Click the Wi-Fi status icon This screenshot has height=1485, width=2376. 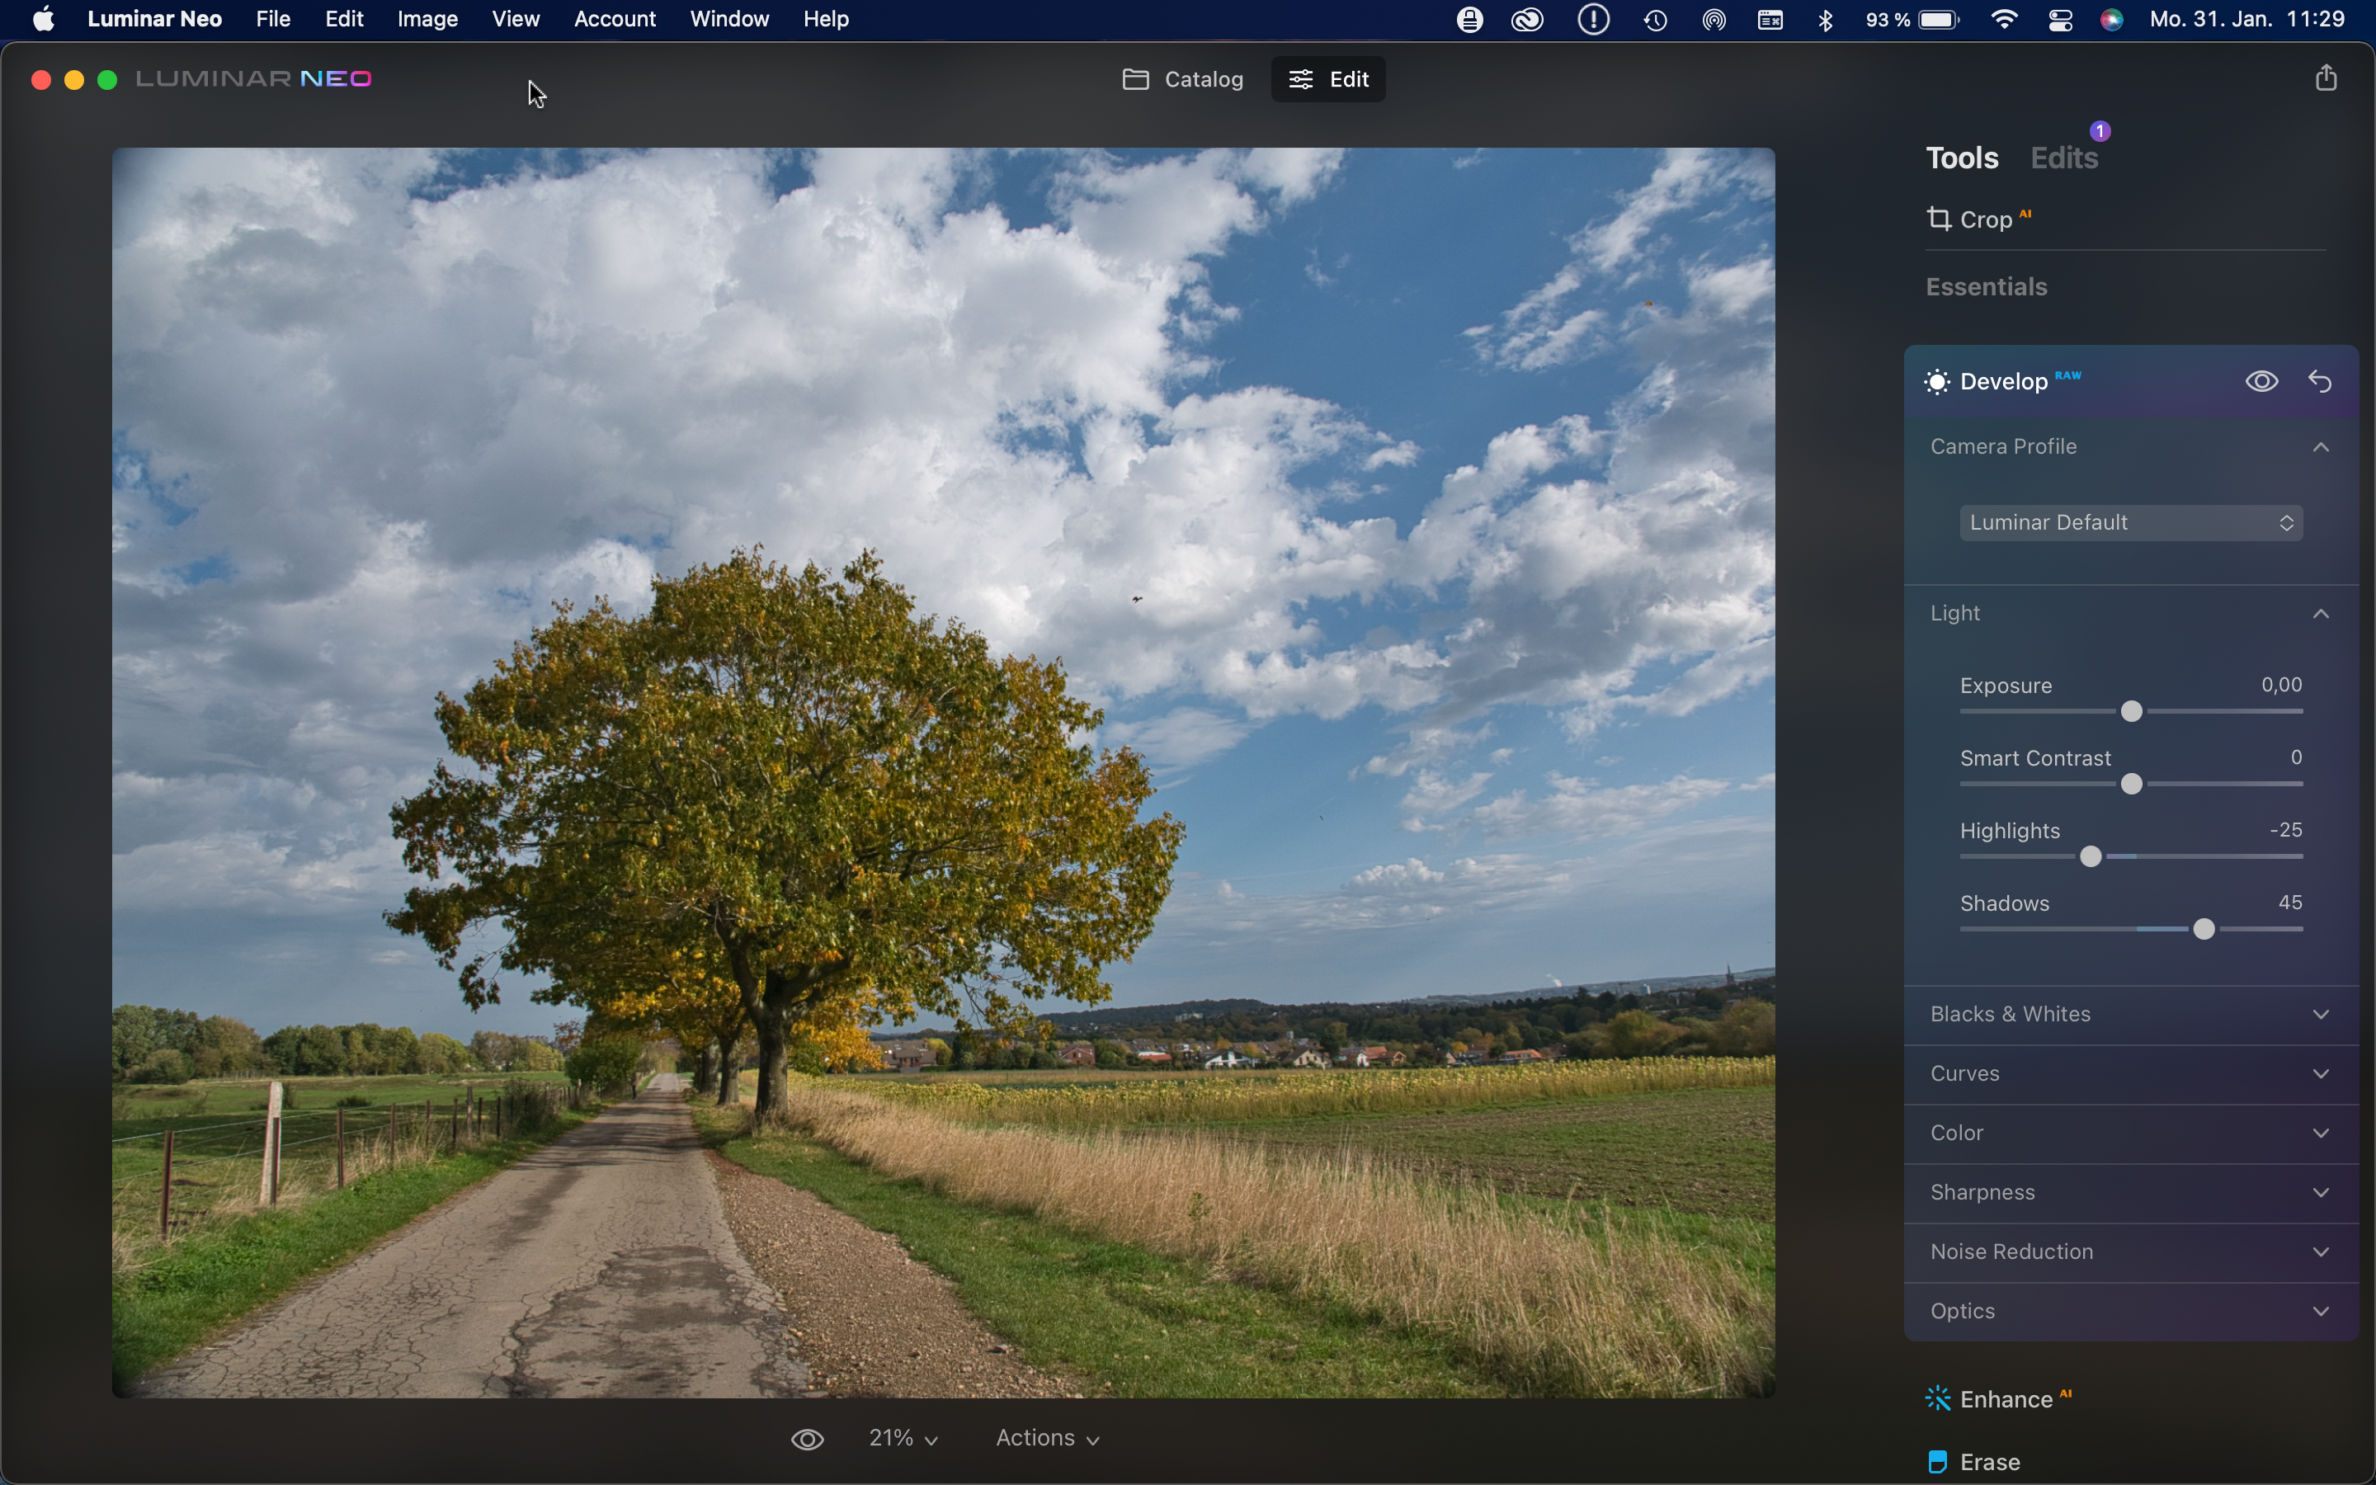(2004, 20)
